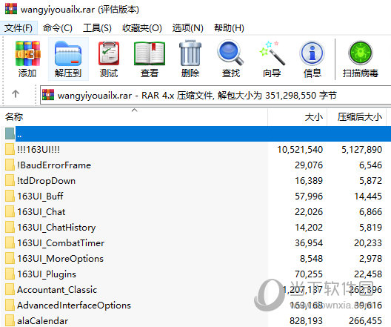Click folder icon of alaCalendar
This screenshot has width=391, height=327.
(x=10, y=320)
